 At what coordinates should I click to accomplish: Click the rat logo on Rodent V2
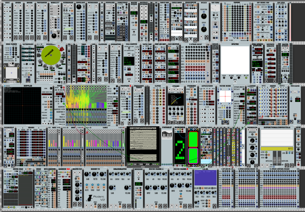90,197
